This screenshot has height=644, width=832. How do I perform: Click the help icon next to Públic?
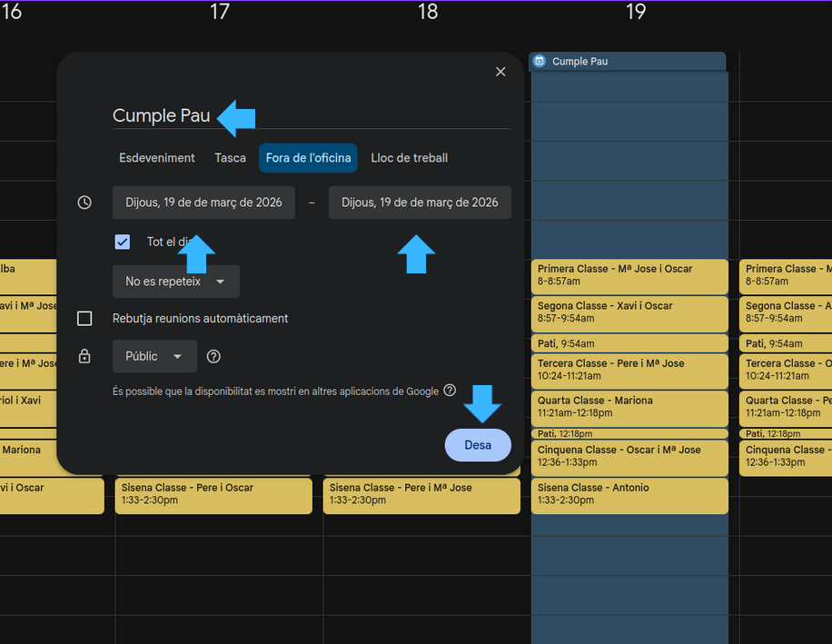[213, 357]
